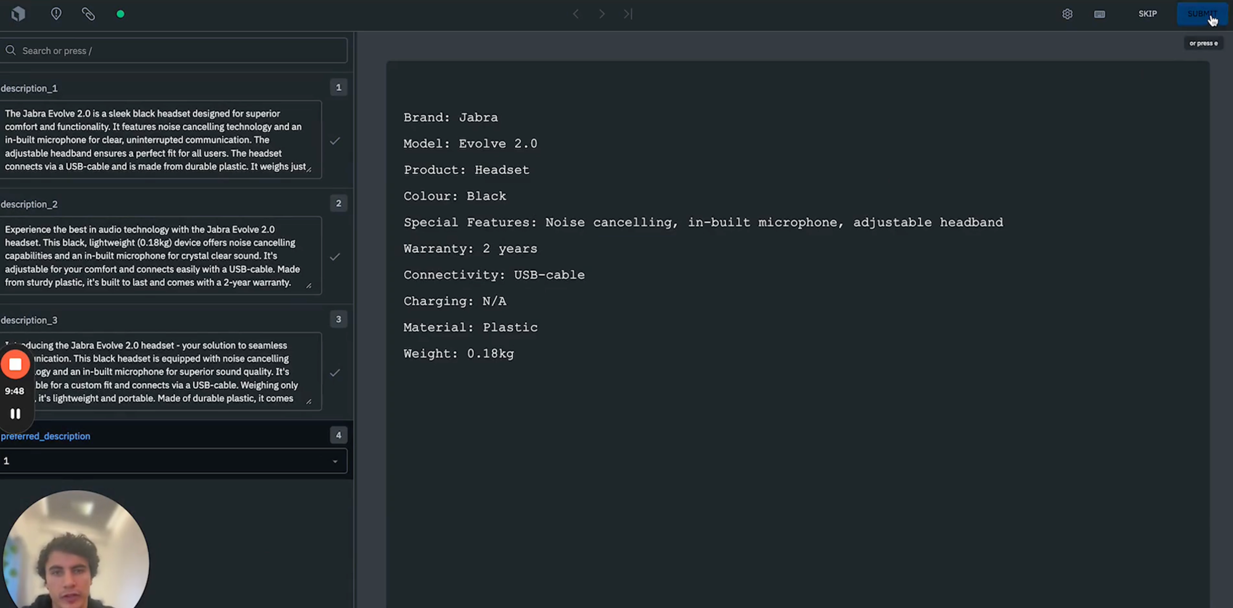The width and height of the screenshot is (1233, 608).
Task: Go to previous item with left arrow
Action: (x=576, y=14)
